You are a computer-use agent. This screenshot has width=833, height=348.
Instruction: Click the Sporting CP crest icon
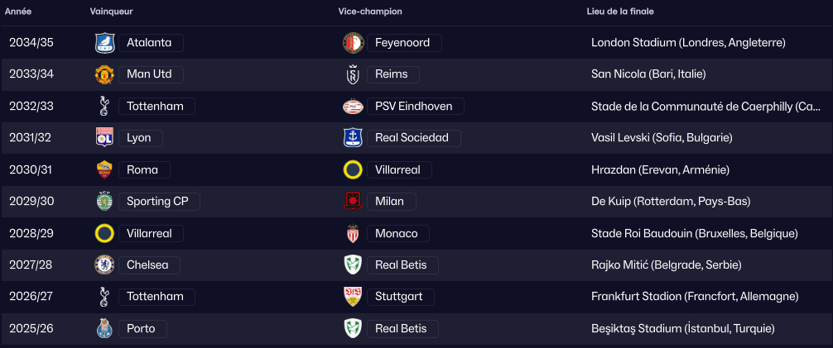[x=104, y=202]
